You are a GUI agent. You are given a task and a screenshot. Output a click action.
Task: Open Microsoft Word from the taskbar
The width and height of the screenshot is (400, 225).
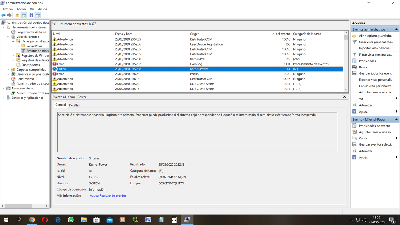pyautogui.click(x=148, y=220)
